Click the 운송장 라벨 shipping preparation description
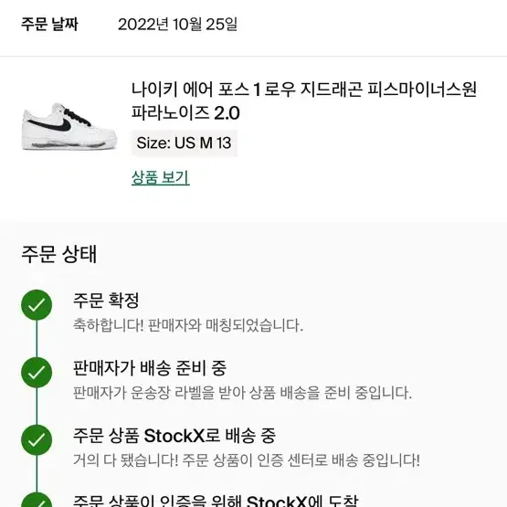 pos(242,393)
